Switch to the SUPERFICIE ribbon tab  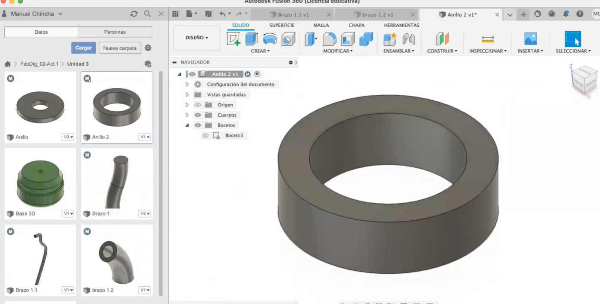pos(282,25)
